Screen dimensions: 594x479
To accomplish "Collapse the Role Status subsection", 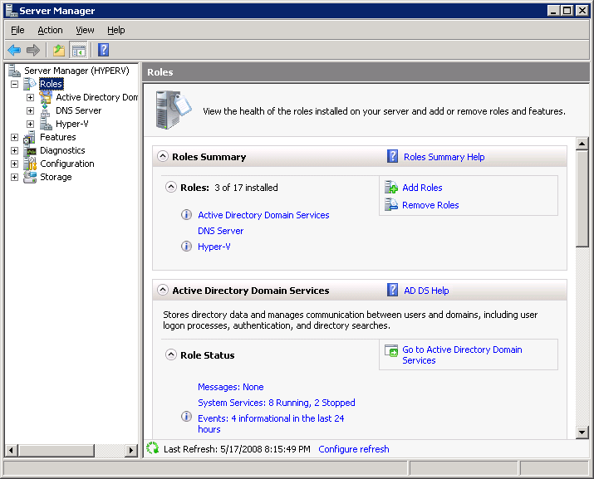I will click(171, 354).
